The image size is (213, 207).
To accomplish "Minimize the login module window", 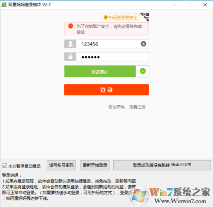I will click(174, 5).
